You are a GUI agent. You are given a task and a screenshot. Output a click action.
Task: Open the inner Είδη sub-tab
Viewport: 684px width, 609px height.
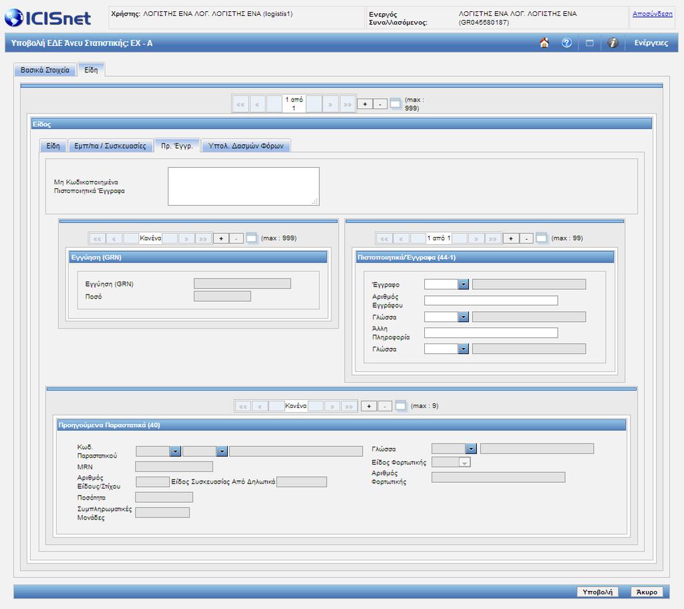(x=53, y=146)
